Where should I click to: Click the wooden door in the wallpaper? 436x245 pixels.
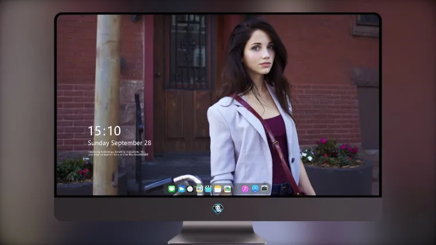click(185, 85)
